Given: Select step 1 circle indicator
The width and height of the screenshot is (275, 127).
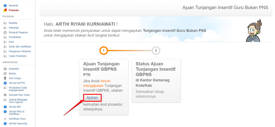Looking at the screenshot, I should [x=104, y=50].
